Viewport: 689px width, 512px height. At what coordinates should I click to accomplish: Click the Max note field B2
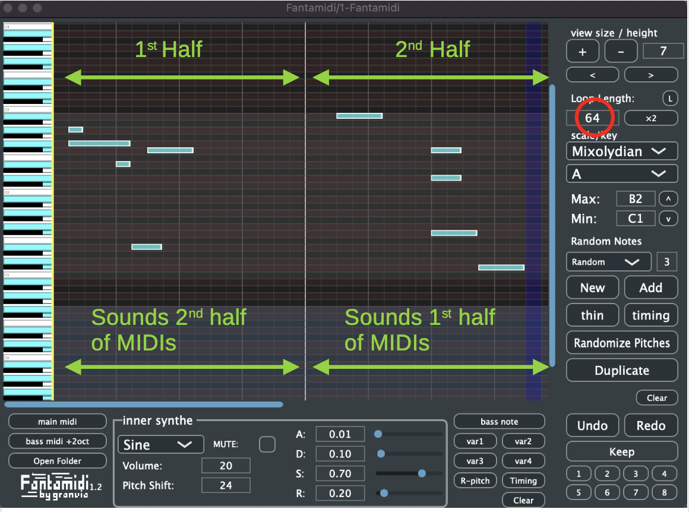[636, 198]
